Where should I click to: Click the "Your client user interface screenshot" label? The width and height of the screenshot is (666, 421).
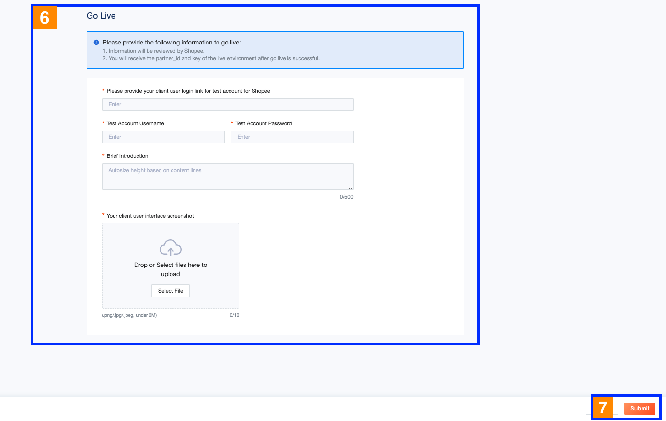[150, 216]
